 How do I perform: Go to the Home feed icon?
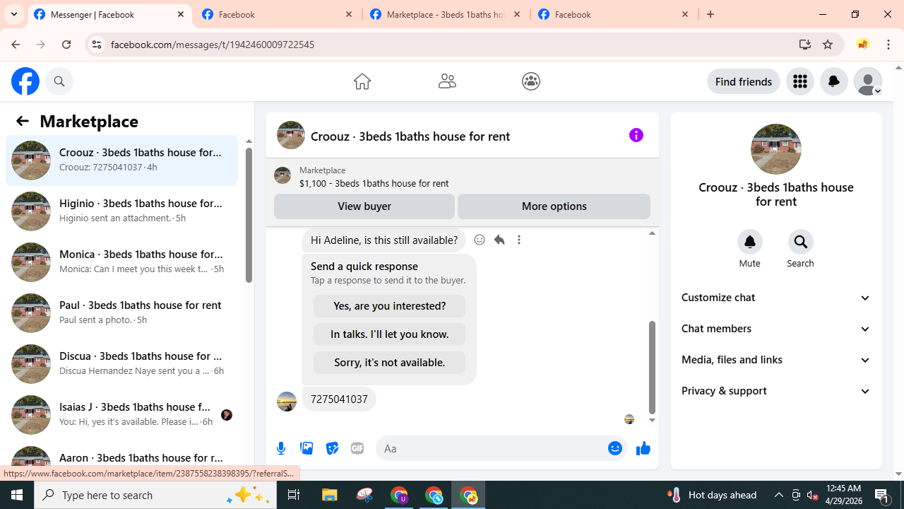362,81
